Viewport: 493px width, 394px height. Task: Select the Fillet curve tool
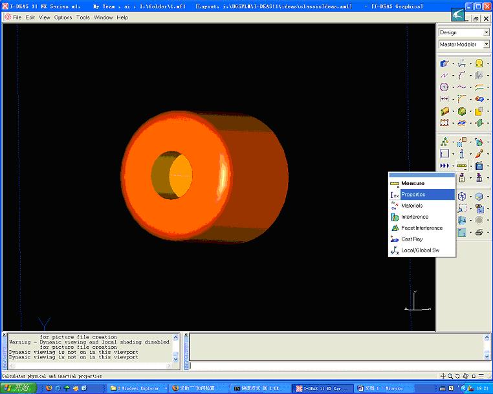click(461, 99)
